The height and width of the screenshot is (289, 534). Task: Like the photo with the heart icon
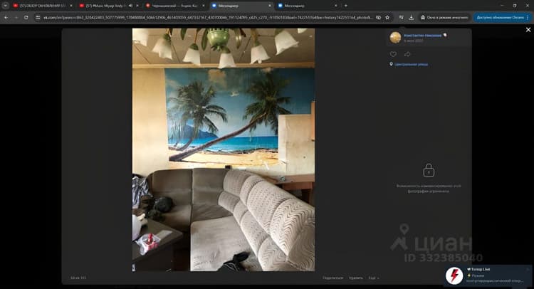(x=393, y=54)
